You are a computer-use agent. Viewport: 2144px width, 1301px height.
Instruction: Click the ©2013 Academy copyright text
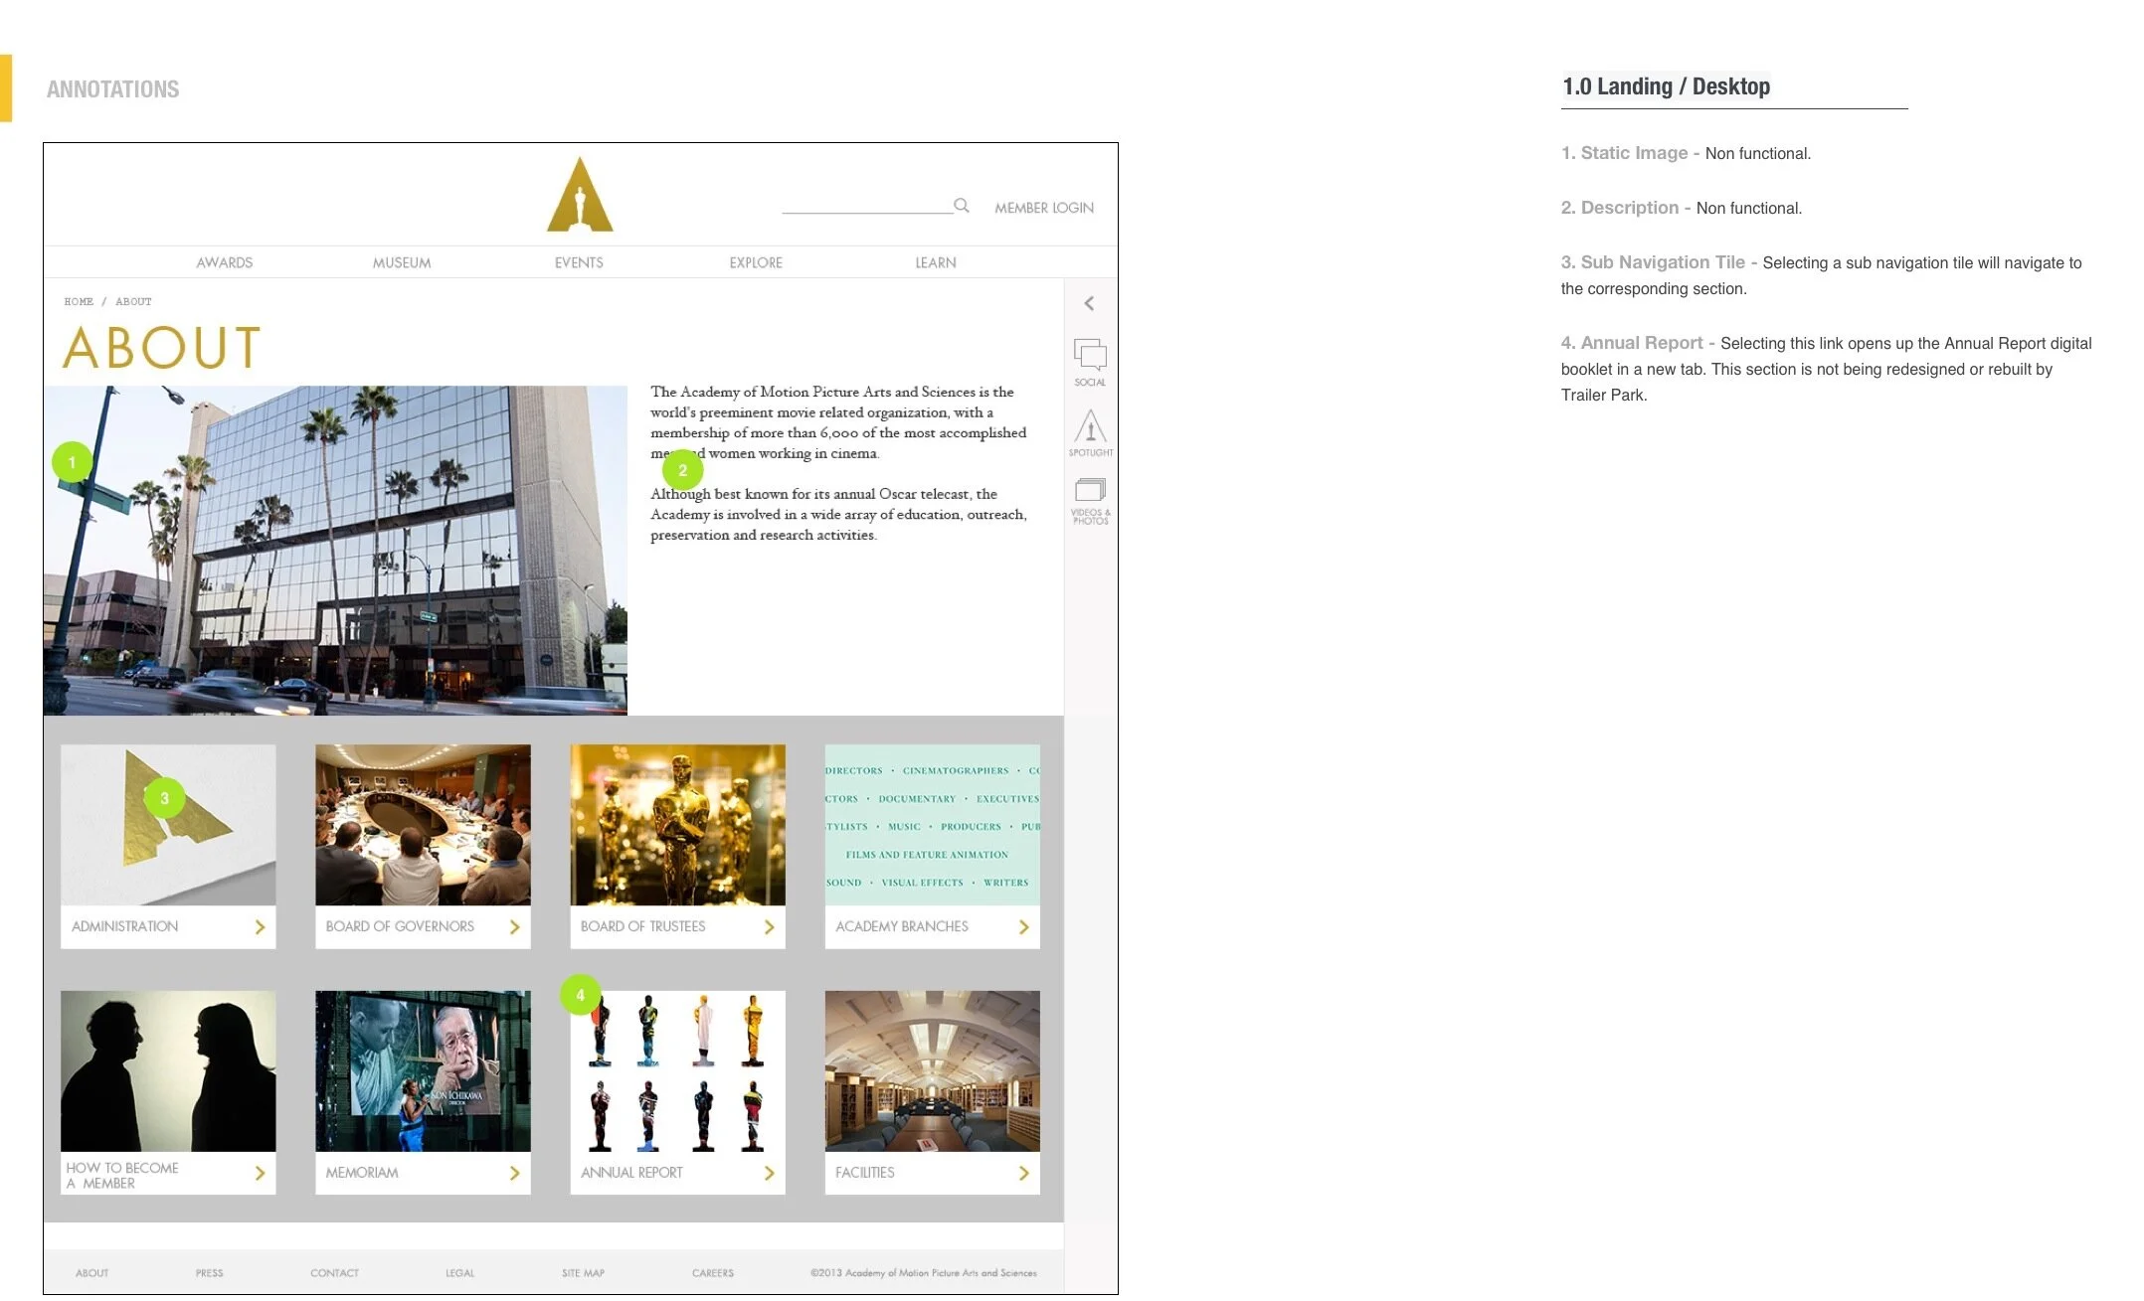click(x=924, y=1273)
